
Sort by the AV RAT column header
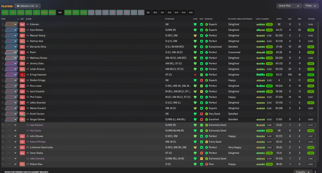tap(311, 19)
